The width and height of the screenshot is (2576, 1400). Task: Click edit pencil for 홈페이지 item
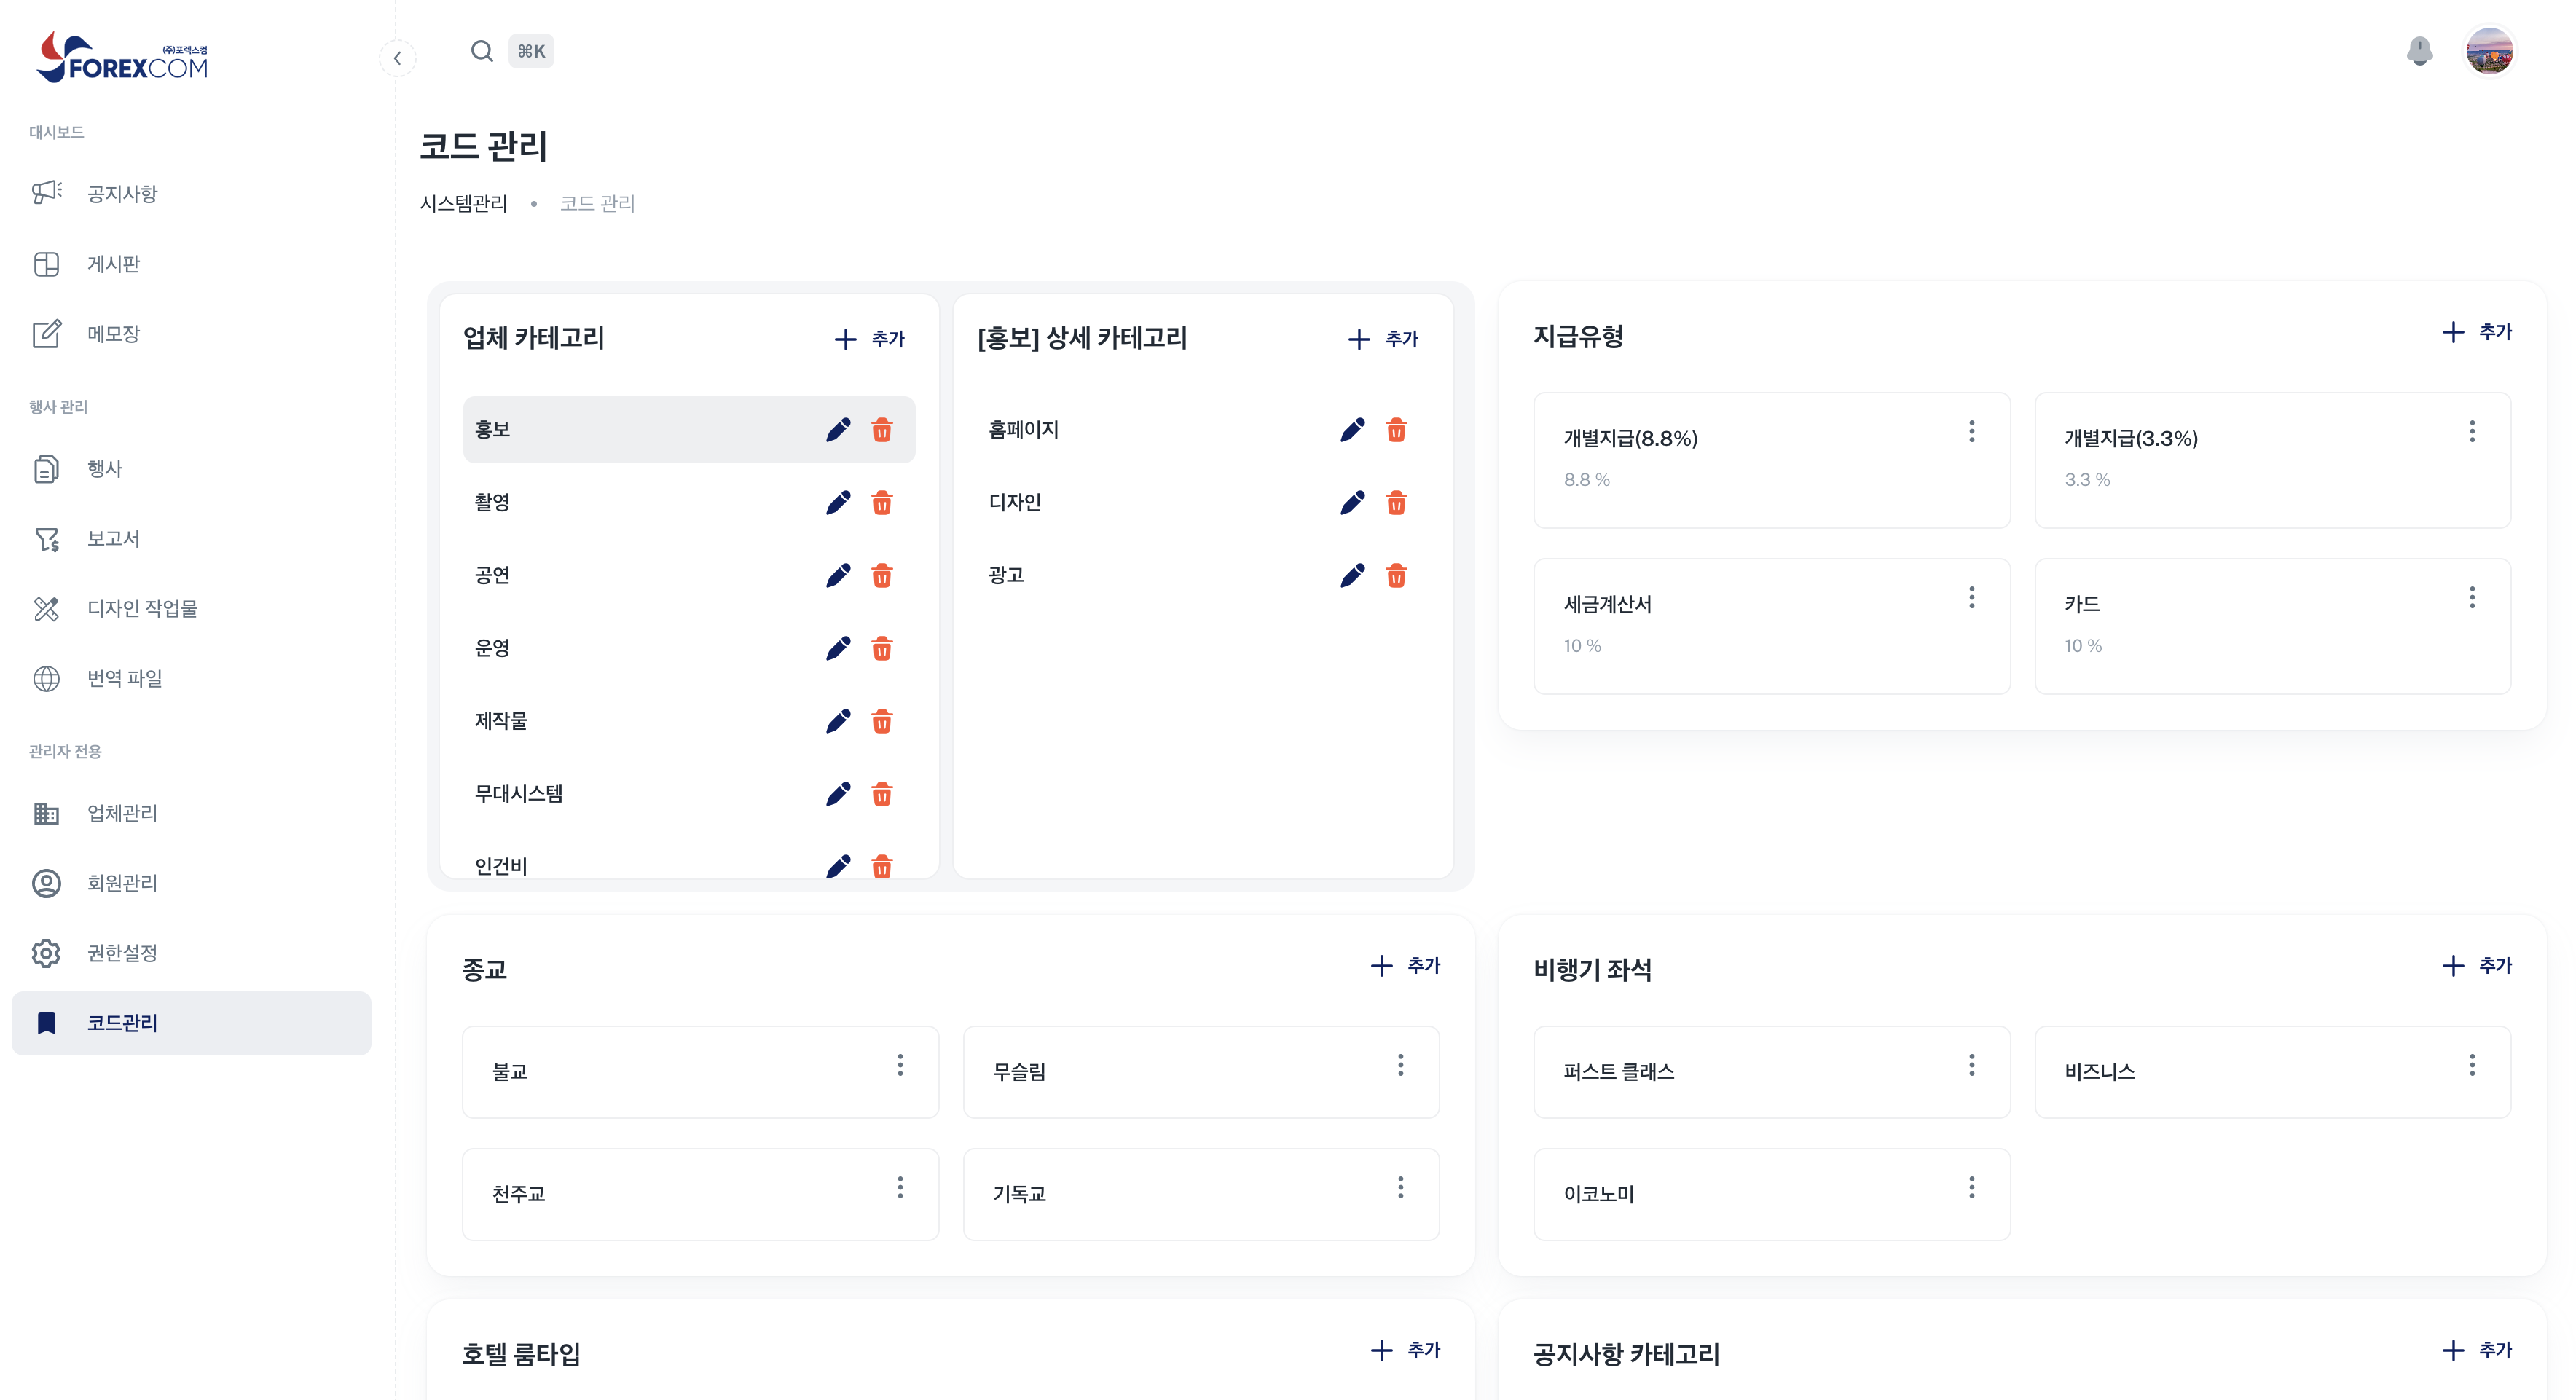1352,430
